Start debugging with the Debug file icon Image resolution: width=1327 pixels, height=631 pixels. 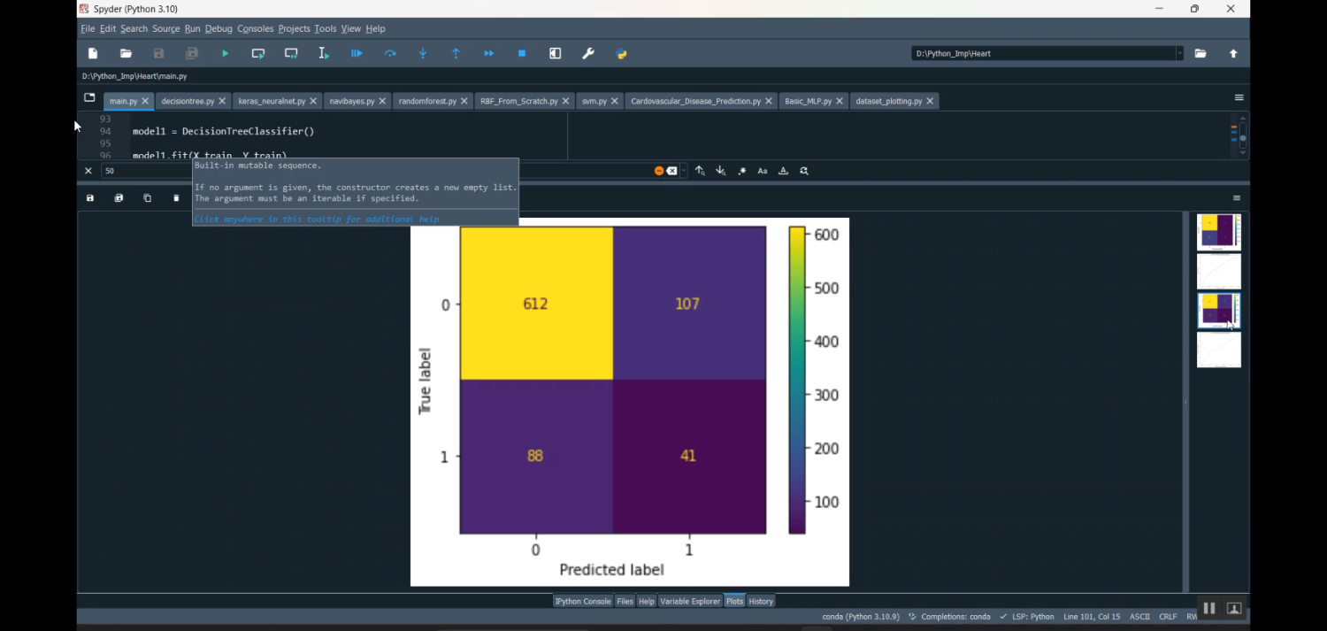pyautogui.click(x=357, y=54)
